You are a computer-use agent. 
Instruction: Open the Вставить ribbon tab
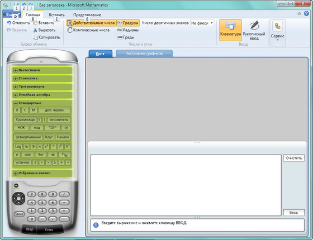56,15
